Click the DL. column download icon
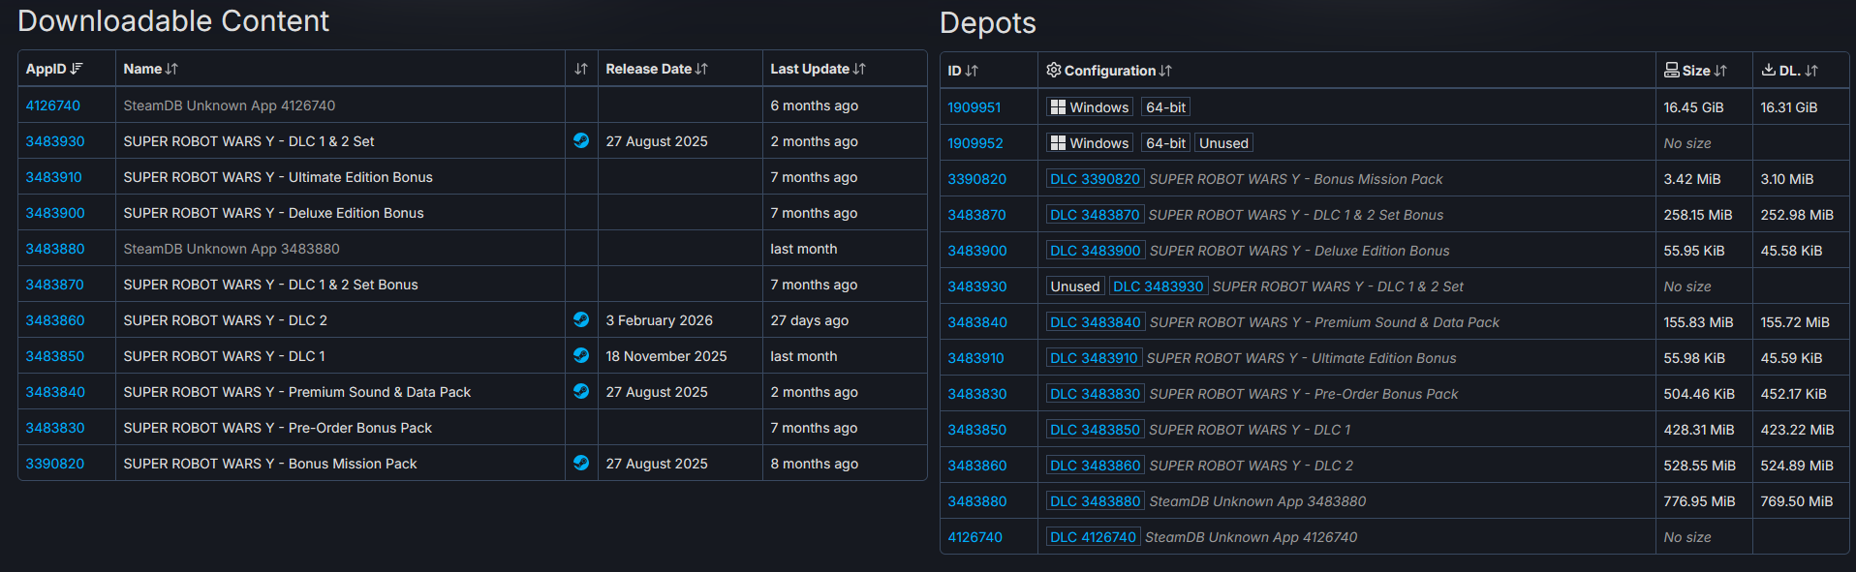Viewport: 1856px width, 572px height. [x=1769, y=70]
